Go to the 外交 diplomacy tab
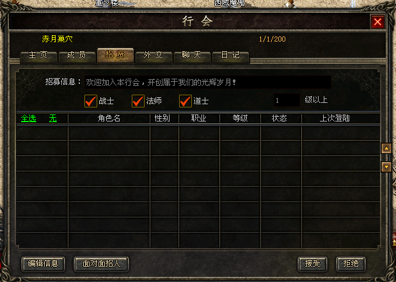This screenshot has width=396, height=282. pyautogui.click(x=154, y=56)
